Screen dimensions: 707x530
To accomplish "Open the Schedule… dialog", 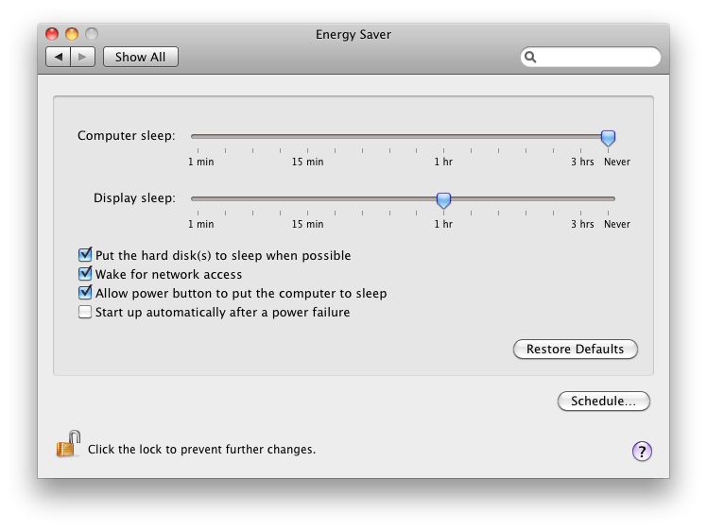I will pyautogui.click(x=604, y=401).
